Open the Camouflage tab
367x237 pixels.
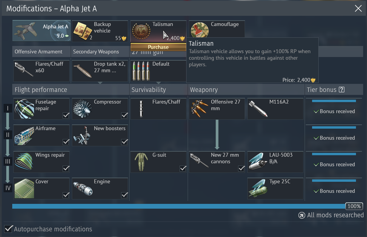coord(217,29)
